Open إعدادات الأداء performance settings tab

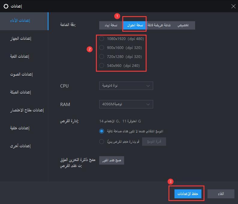(x=24, y=21)
